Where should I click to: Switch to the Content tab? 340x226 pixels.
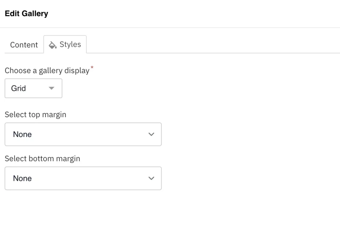tap(24, 45)
